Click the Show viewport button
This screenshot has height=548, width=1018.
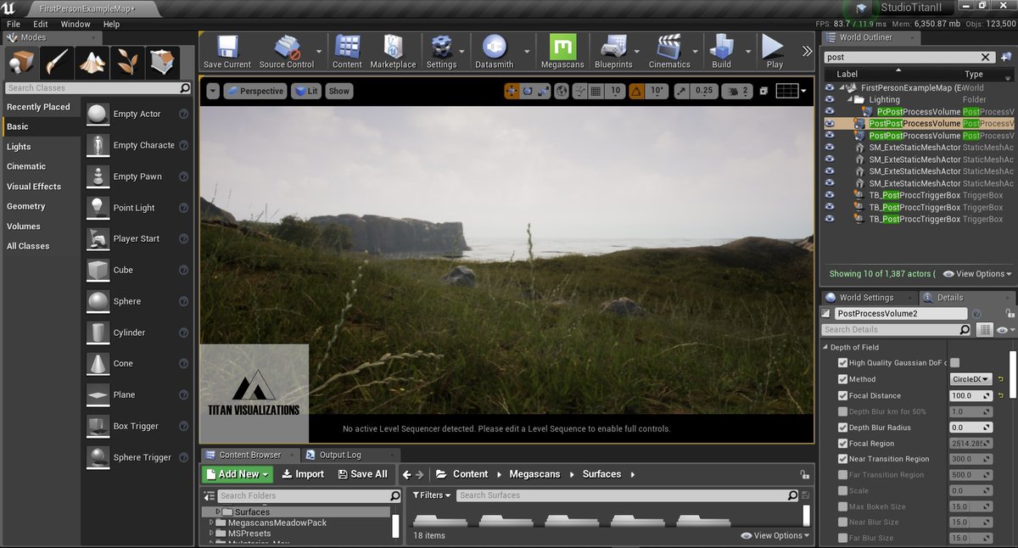(338, 91)
